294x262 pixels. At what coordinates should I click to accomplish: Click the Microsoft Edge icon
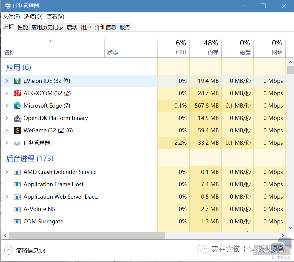(x=17, y=106)
